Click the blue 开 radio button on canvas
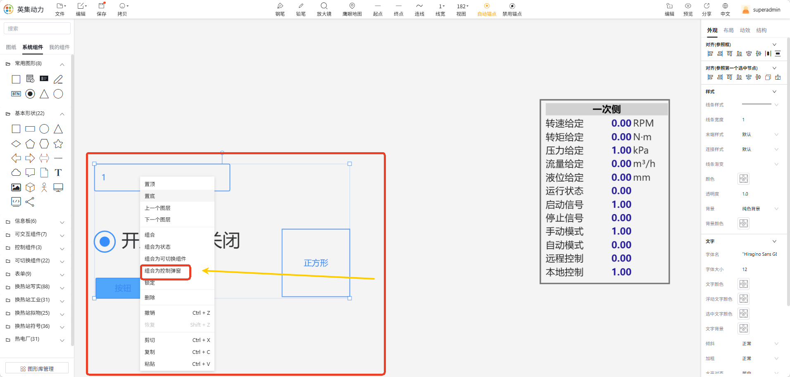This screenshot has width=790, height=377. [x=105, y=241]
